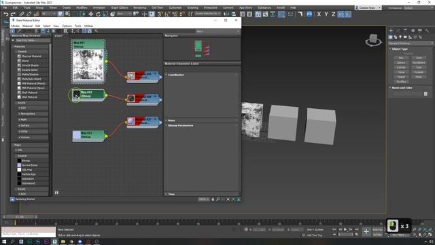Select the Unlink Selection tool
Viewport: 435px width, 245px height.
(29, 14)
